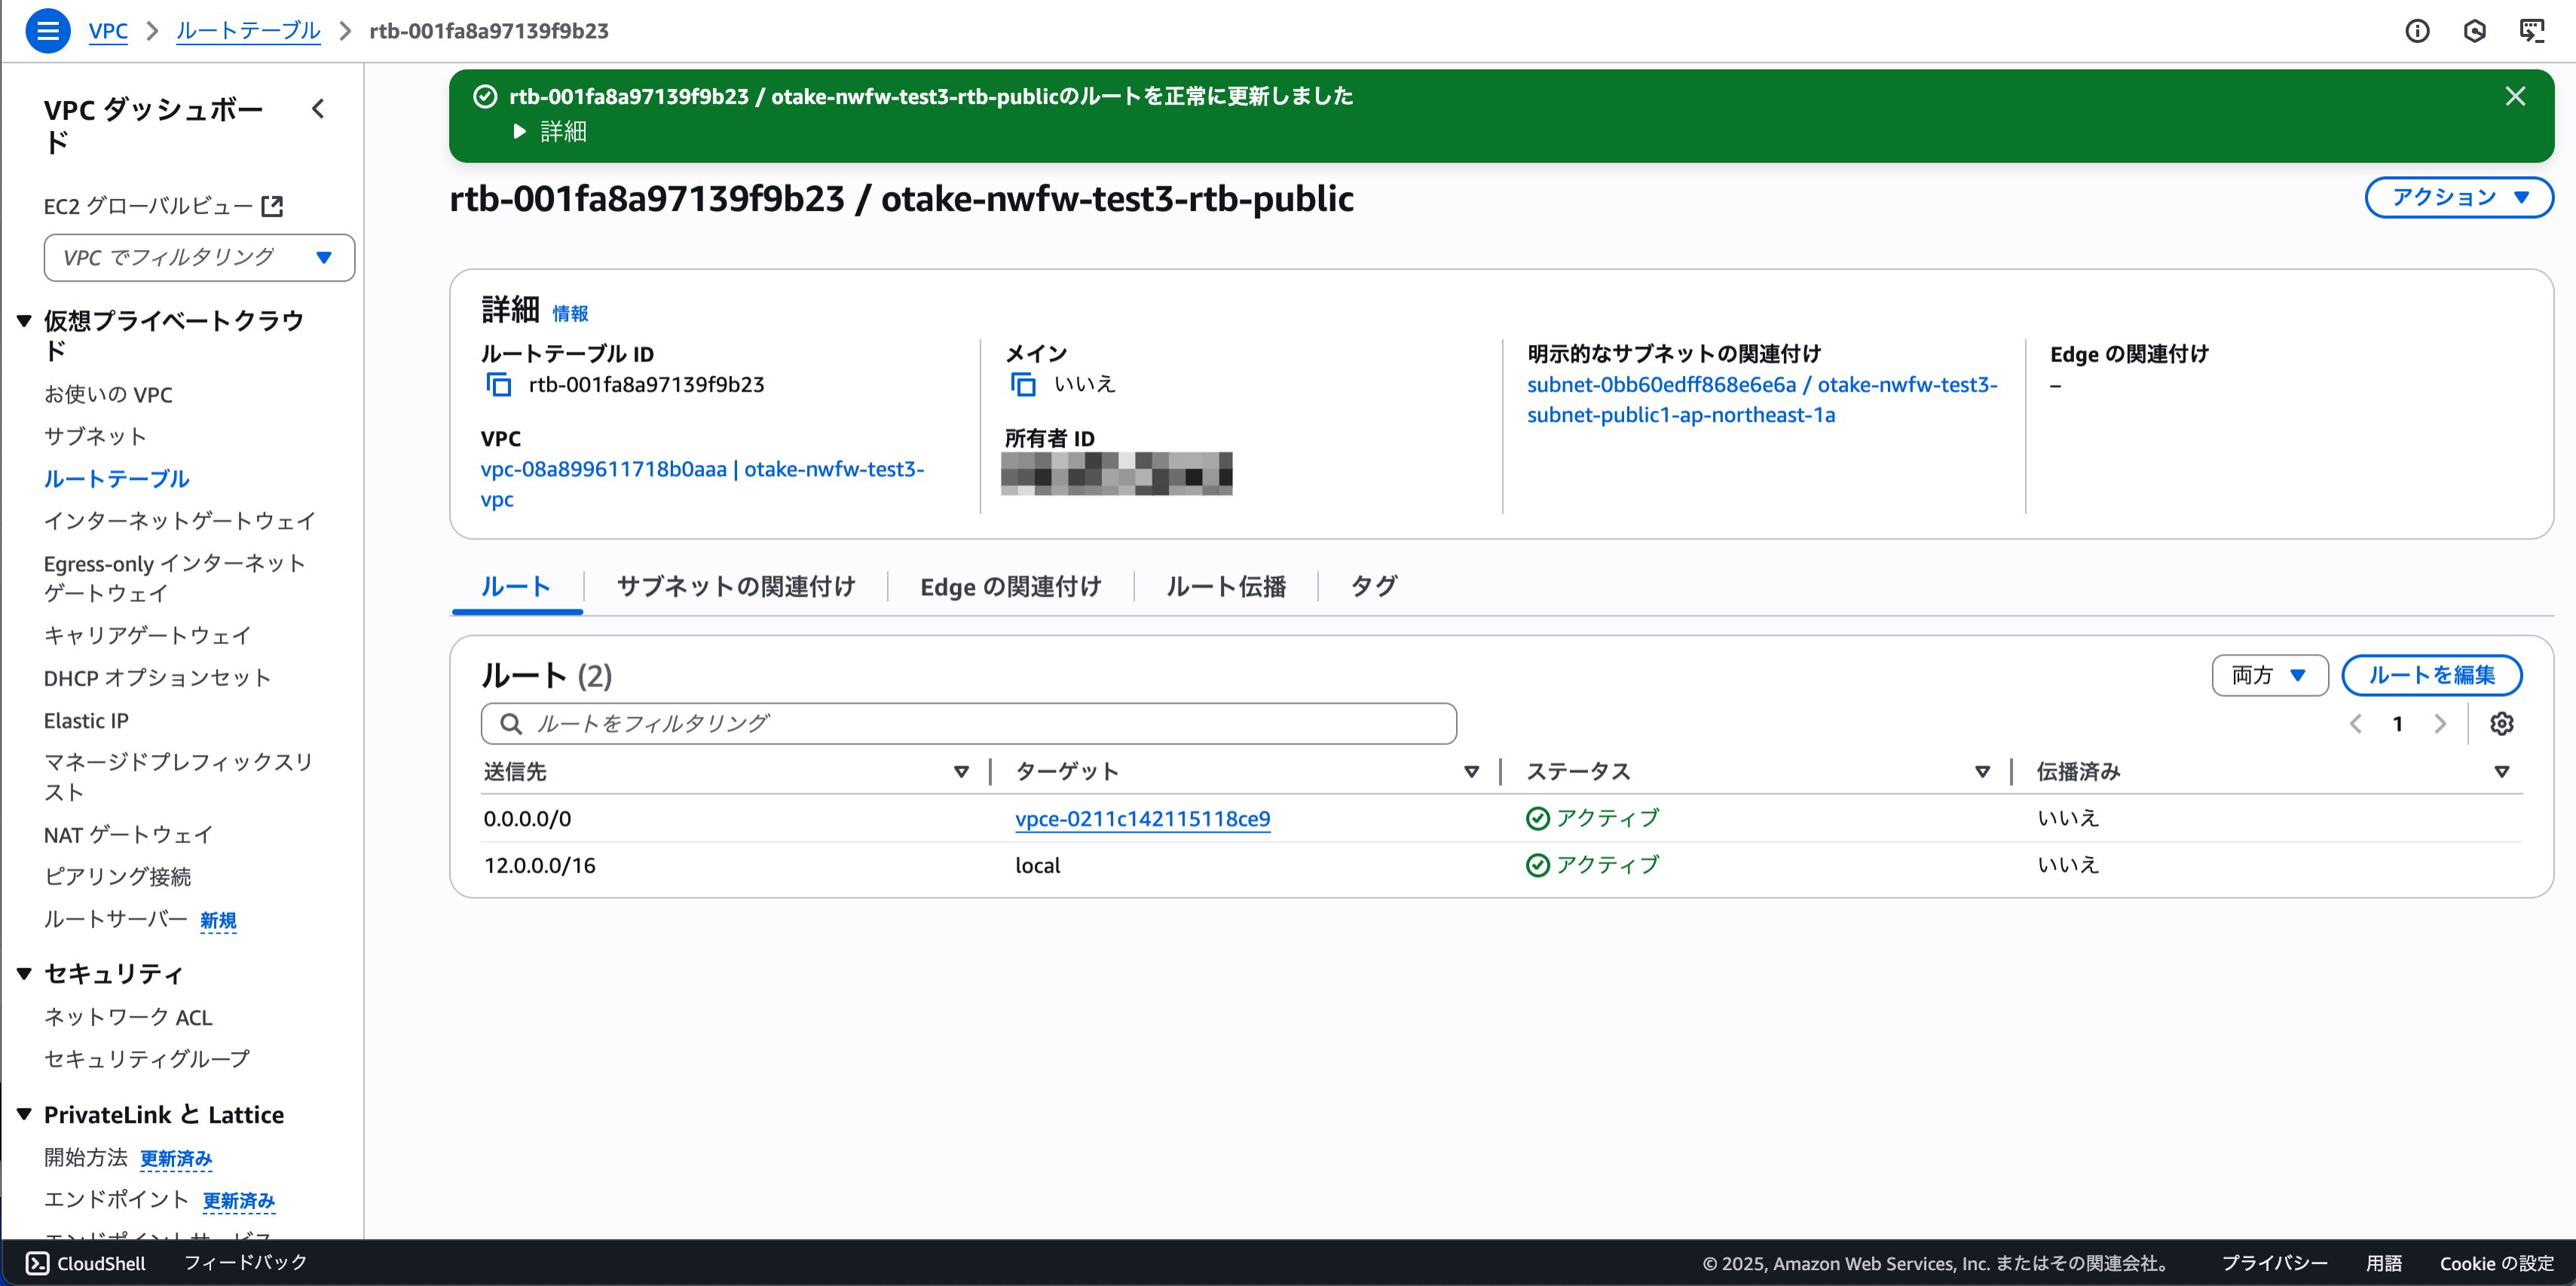Open the tutorial panel icon at top right
Screen dimensions: 2576x1286
[x=2531, y=31]
